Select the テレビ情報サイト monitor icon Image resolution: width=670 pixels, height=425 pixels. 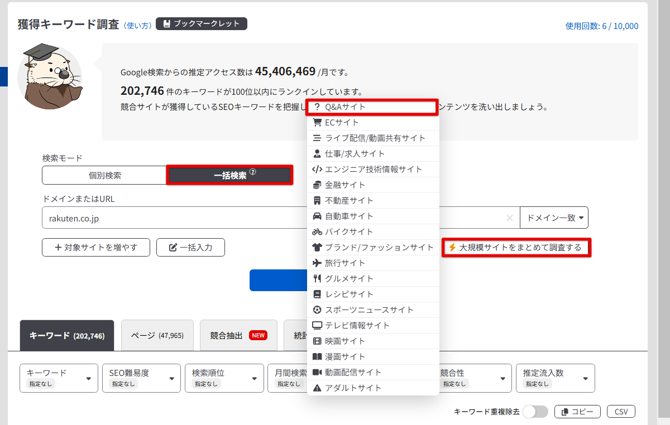coord(316,325)
